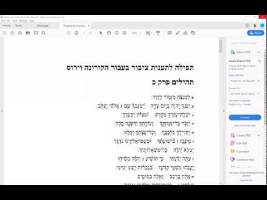
Task: Switch to the Tools tab
Action: click(x=18, y=26)
